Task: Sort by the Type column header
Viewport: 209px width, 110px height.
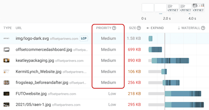Action: (8, 28)
